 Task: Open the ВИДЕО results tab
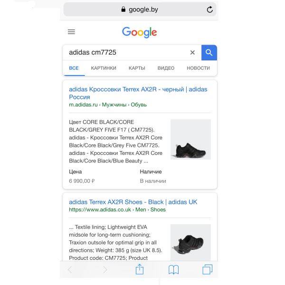[x=166, y=68]
